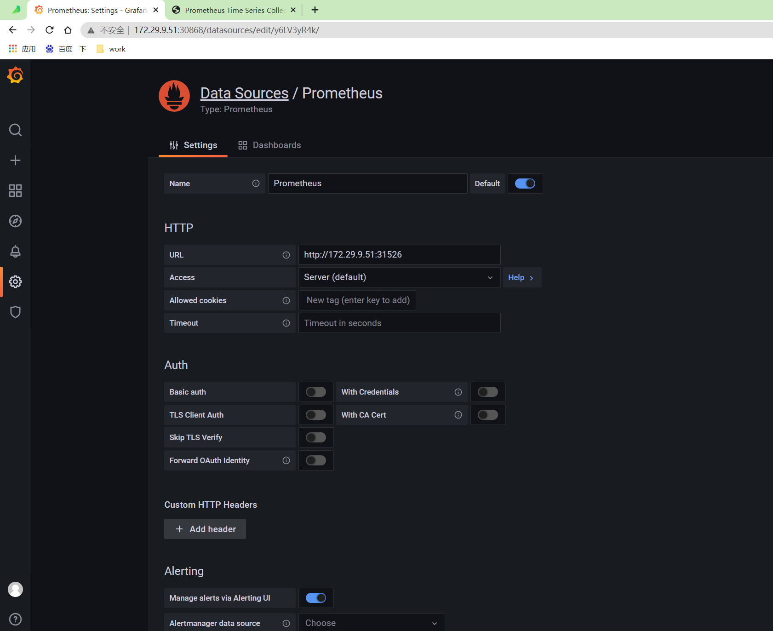Click the info icon for With CA Cert
Image resolution: width=773 pixels, height=631 pixels.
[458, 415]
